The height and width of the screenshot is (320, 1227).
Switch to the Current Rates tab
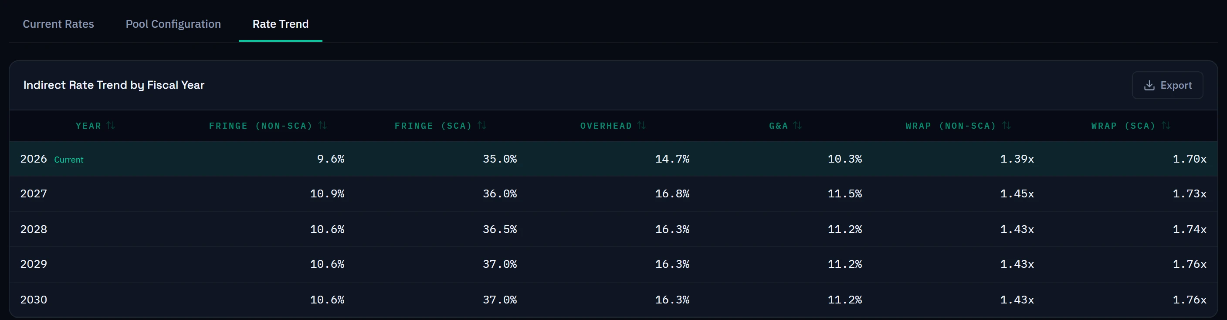coord(58,24)
